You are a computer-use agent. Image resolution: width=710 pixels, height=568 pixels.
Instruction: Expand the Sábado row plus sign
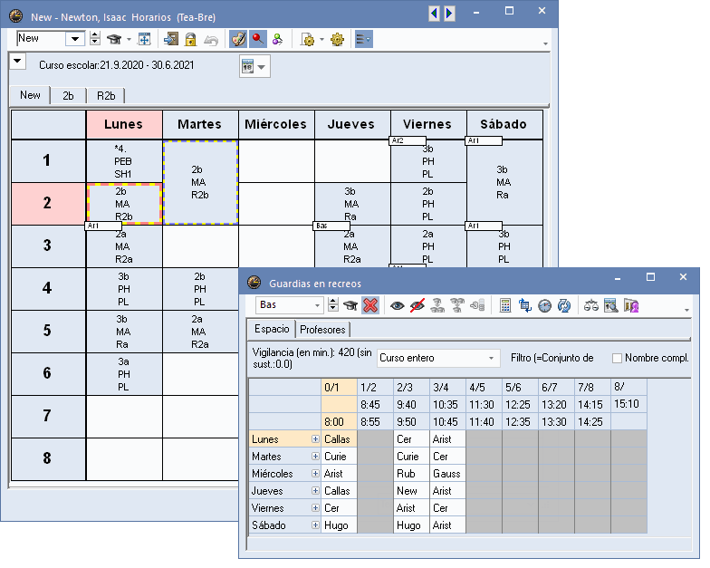pos(315,525)
